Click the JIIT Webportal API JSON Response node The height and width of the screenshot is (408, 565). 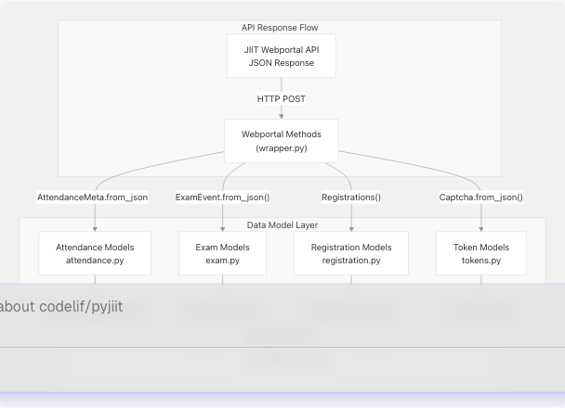coord(281,56)
